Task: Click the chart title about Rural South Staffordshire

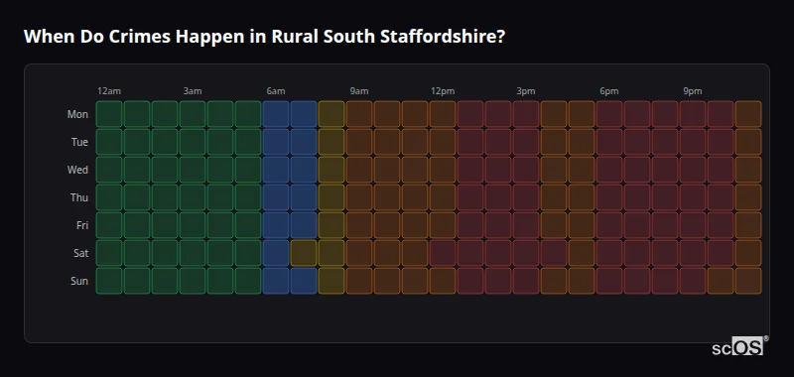Action: click(x=264, y=37)
